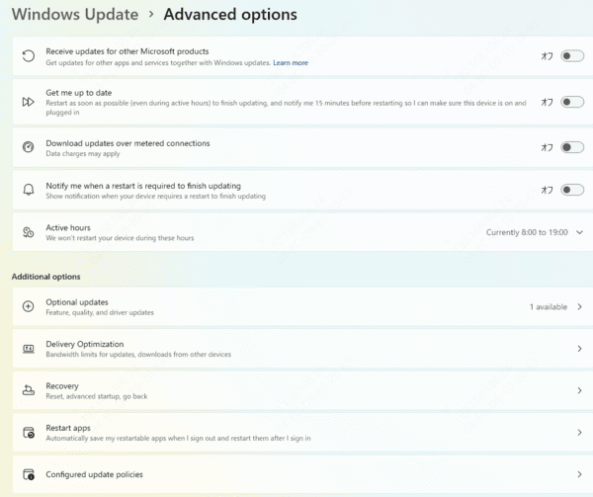Click the gauge icon for metered connections
This screenshot has width=593, height=497.
pos(29,147)
